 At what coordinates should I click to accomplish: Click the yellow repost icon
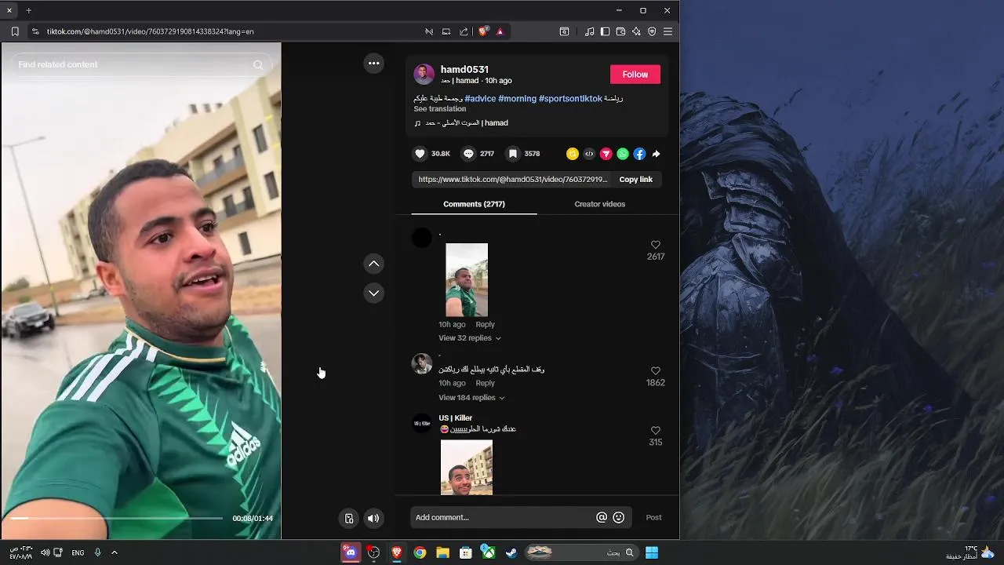pyautogui.click(x=573, y=154)
